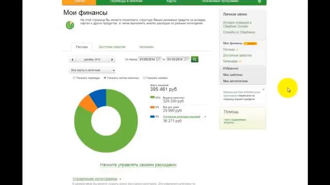Toggle the Показать переводы checkbox
Screen dimensions: 330x185
pyautogui.click(x=74, y=78)
